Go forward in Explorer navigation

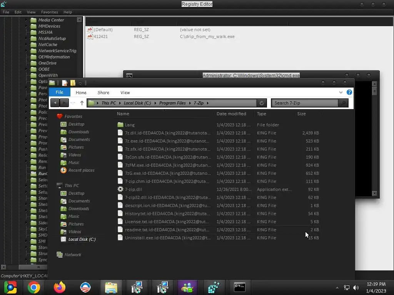64,103
